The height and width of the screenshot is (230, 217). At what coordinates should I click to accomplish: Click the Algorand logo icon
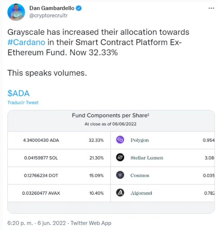point(120,193)
